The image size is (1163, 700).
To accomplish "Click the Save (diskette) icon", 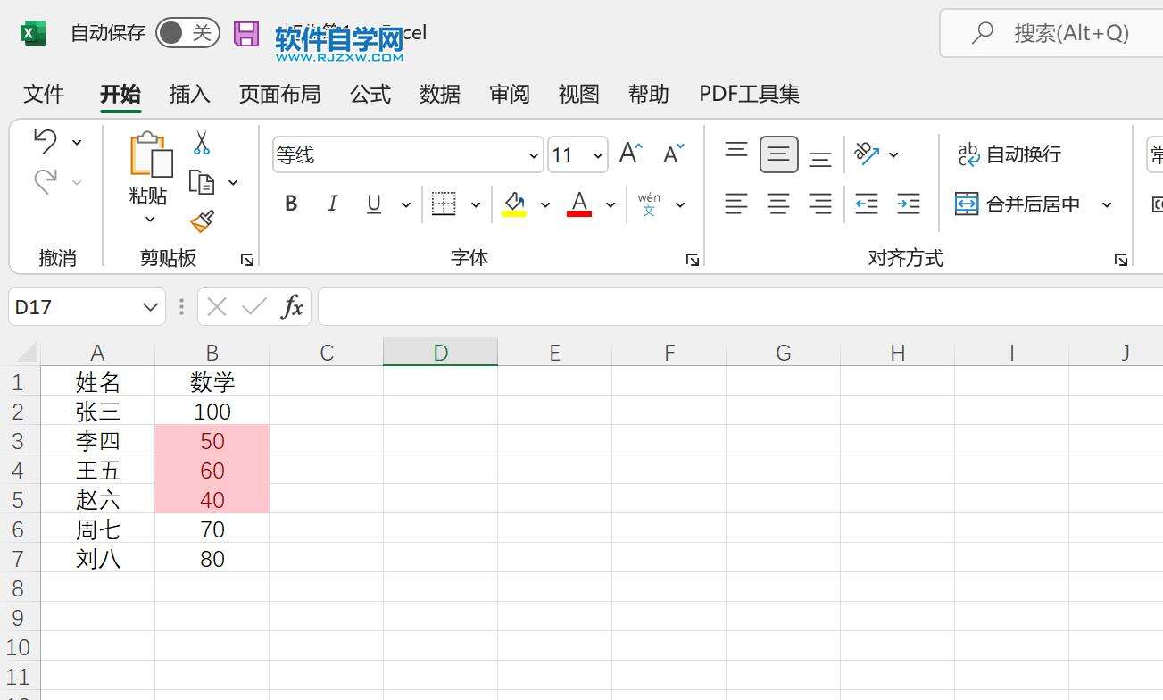I will 245,32.
